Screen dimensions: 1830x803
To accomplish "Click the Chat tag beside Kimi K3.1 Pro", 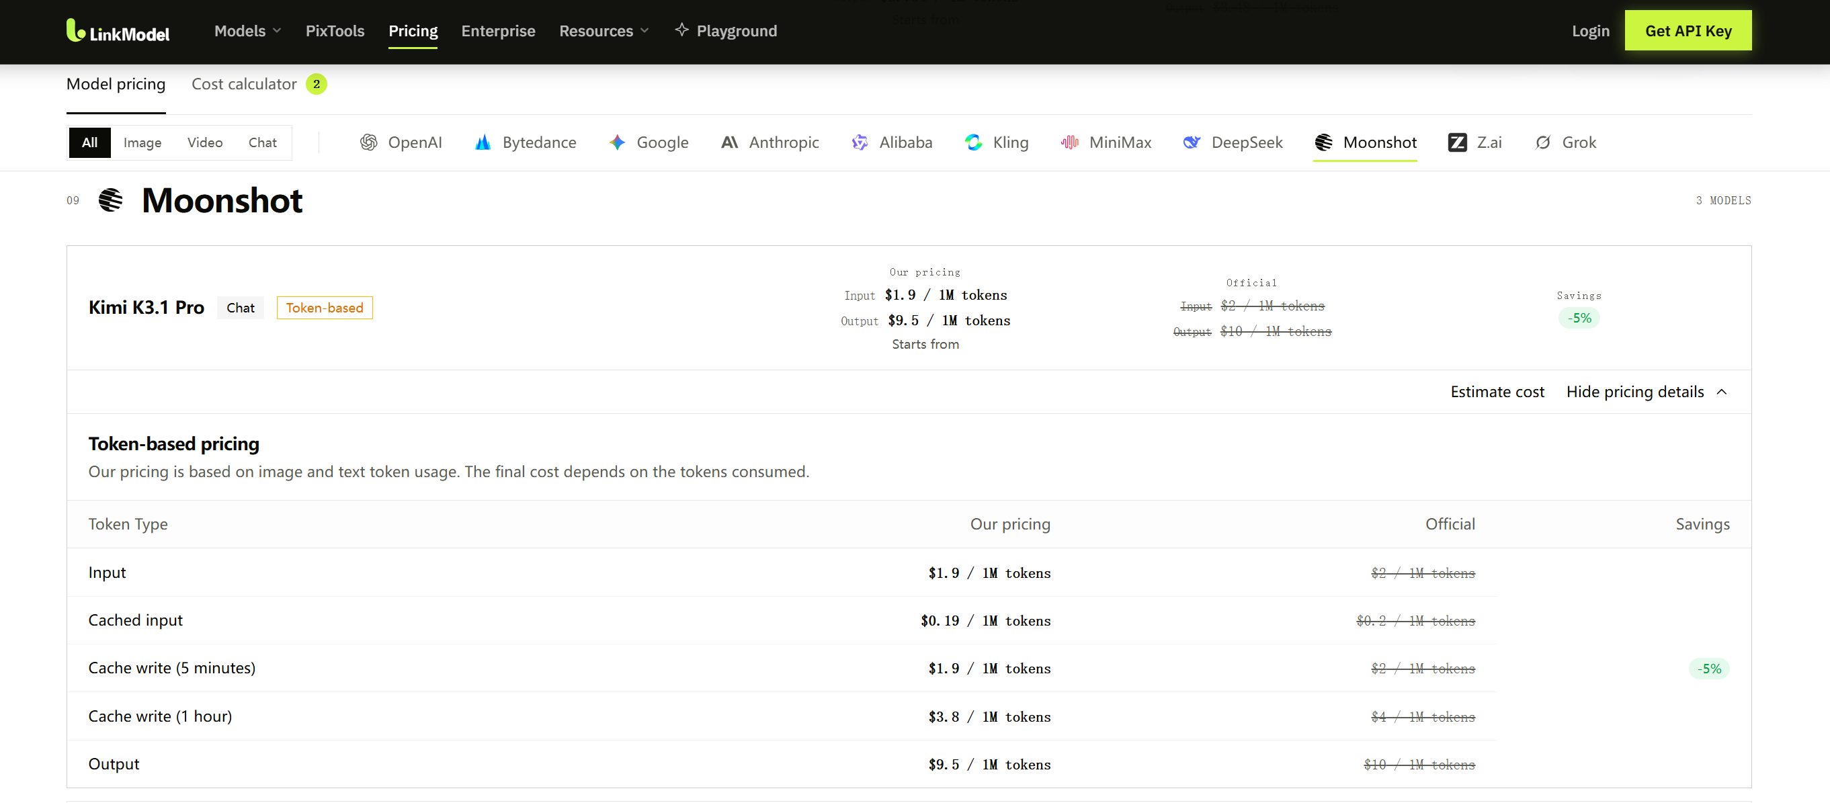I will [240, 308].
